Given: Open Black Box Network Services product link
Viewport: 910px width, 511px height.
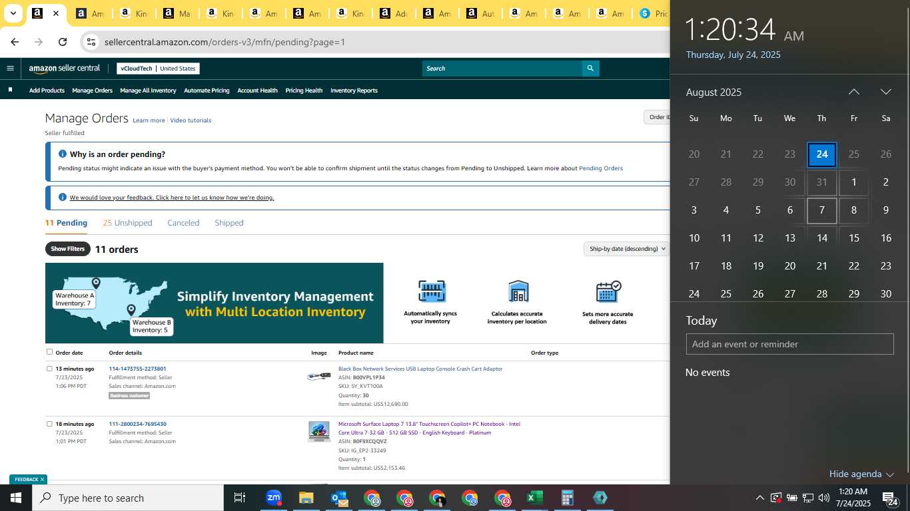Looking at the screenshot, I should 420,369.
